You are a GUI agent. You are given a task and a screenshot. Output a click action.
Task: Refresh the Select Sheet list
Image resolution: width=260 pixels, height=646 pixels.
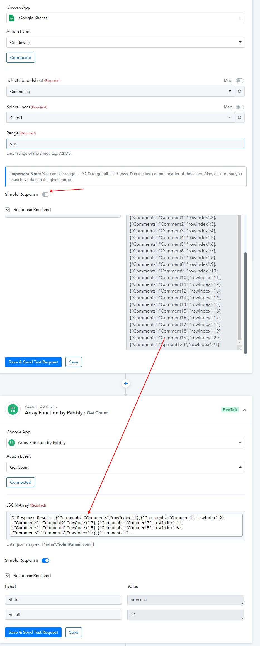pyautogui.click(x=240, y=117)
